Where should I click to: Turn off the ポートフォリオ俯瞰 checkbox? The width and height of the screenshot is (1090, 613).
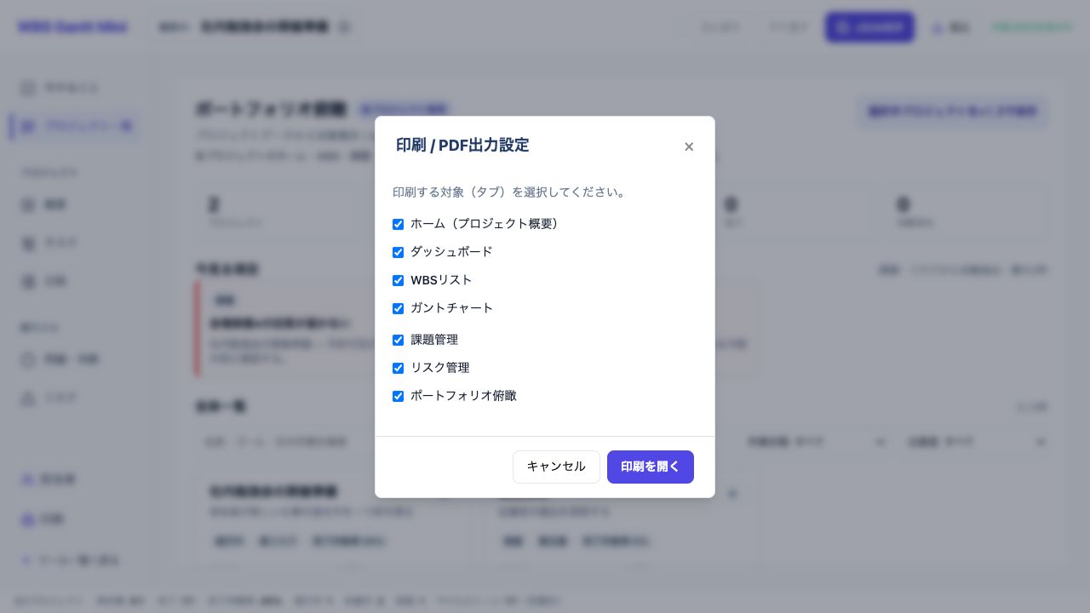tap(398, 396)
